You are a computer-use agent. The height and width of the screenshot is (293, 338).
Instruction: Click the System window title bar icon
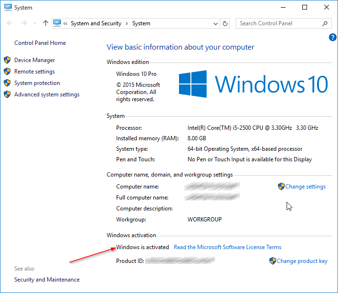point(8,7)
